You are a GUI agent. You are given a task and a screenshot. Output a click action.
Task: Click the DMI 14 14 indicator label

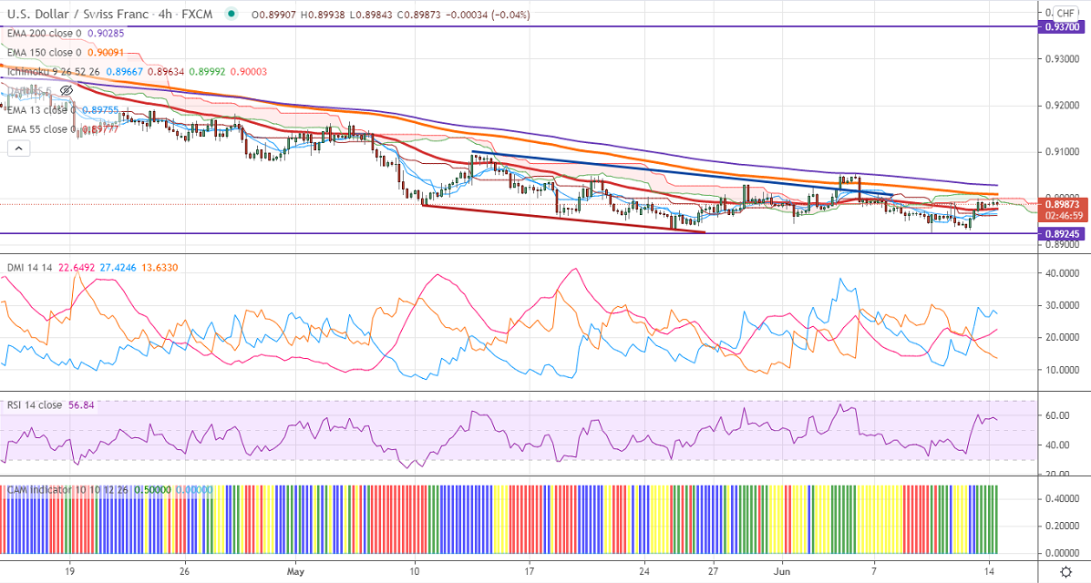[x=30, y=267]
